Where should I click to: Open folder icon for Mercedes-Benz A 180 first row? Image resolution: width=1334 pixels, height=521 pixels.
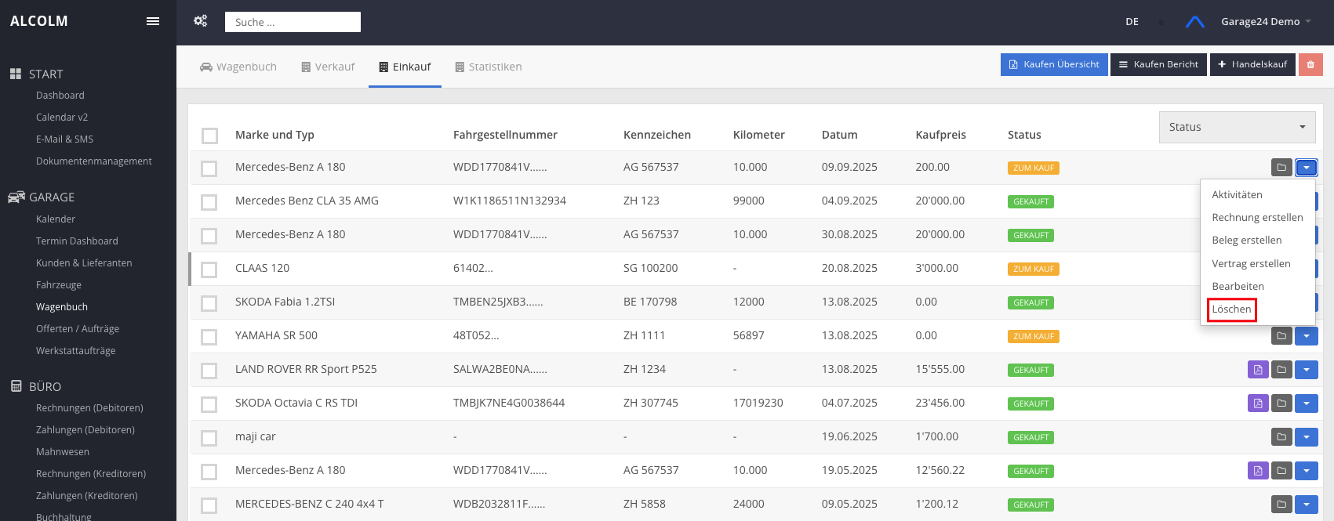pyautogui.click(x=1281, y=168)
